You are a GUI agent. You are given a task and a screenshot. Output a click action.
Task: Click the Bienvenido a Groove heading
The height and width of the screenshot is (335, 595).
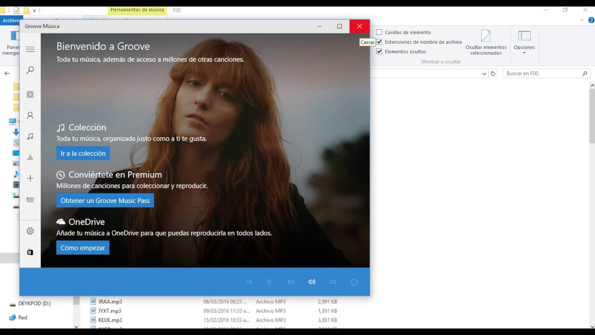[103, 47]
